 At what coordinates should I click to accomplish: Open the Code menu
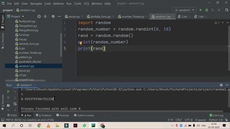point(47,4)
